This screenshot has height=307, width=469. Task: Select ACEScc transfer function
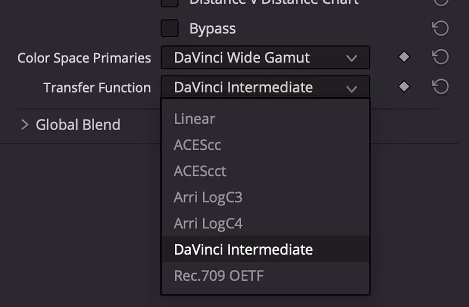[197, 145]
